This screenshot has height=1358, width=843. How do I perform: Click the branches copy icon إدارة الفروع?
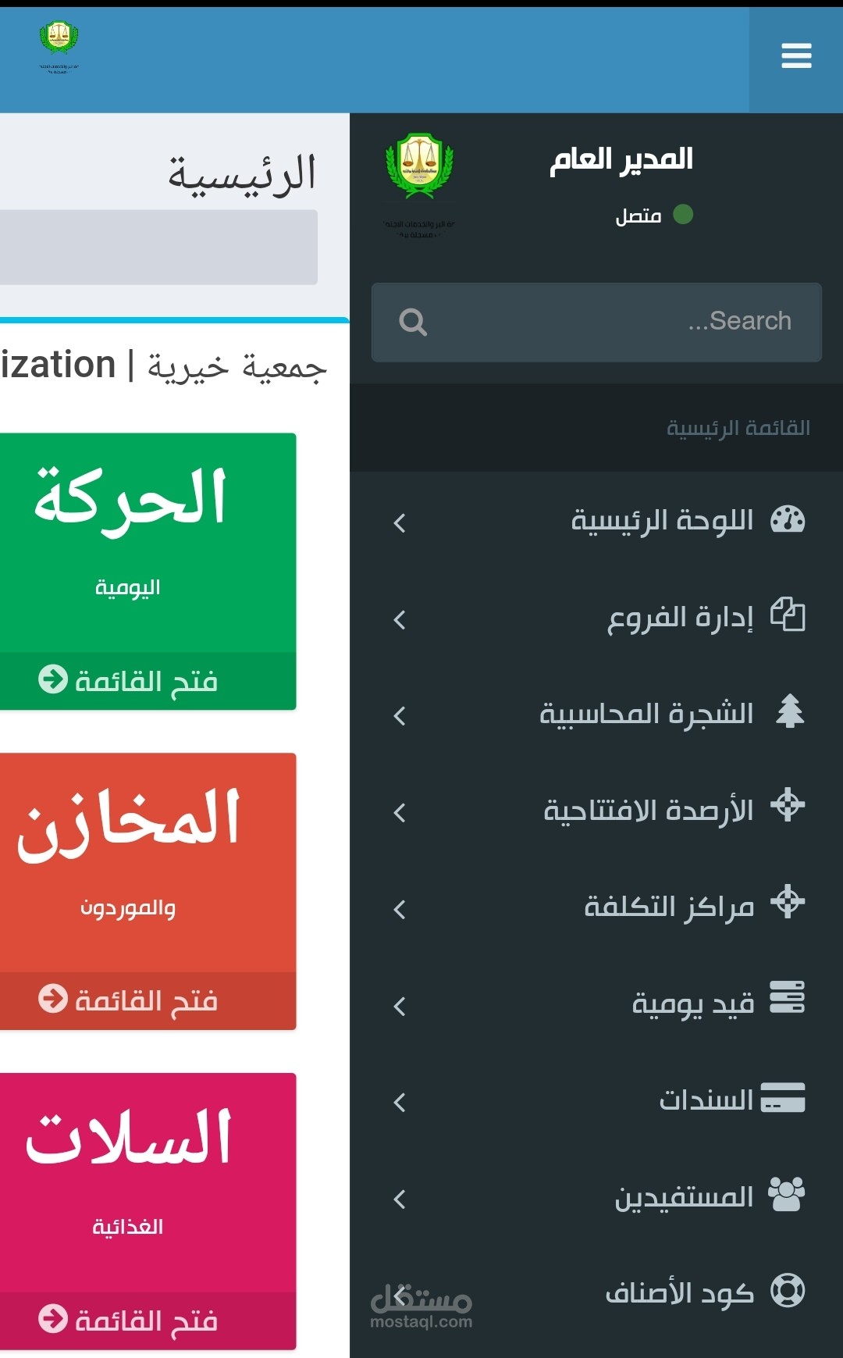click(788, 615)
